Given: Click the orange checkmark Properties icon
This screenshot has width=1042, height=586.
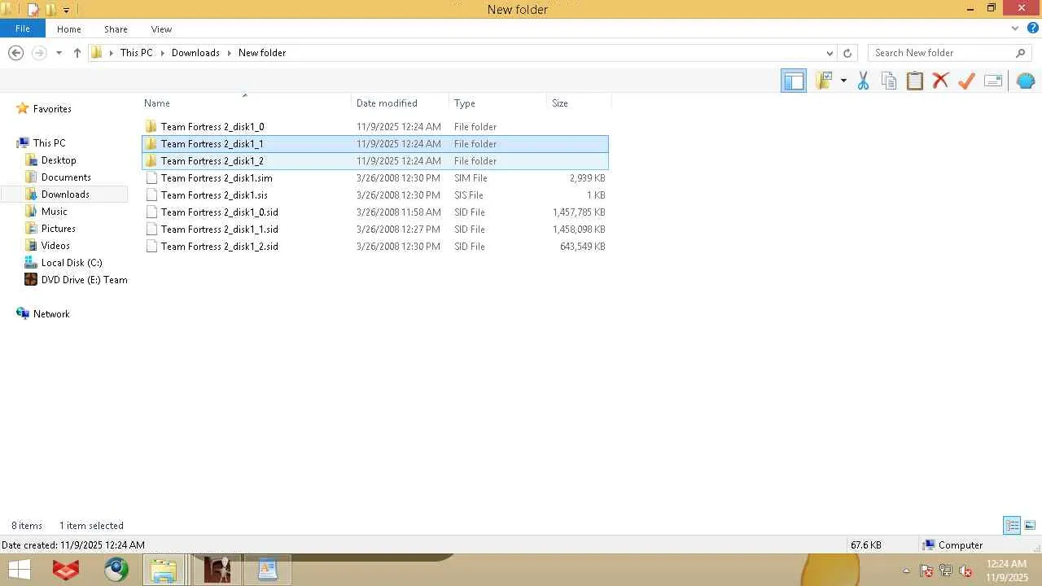Looking at the screenshot, I should 966,81.
